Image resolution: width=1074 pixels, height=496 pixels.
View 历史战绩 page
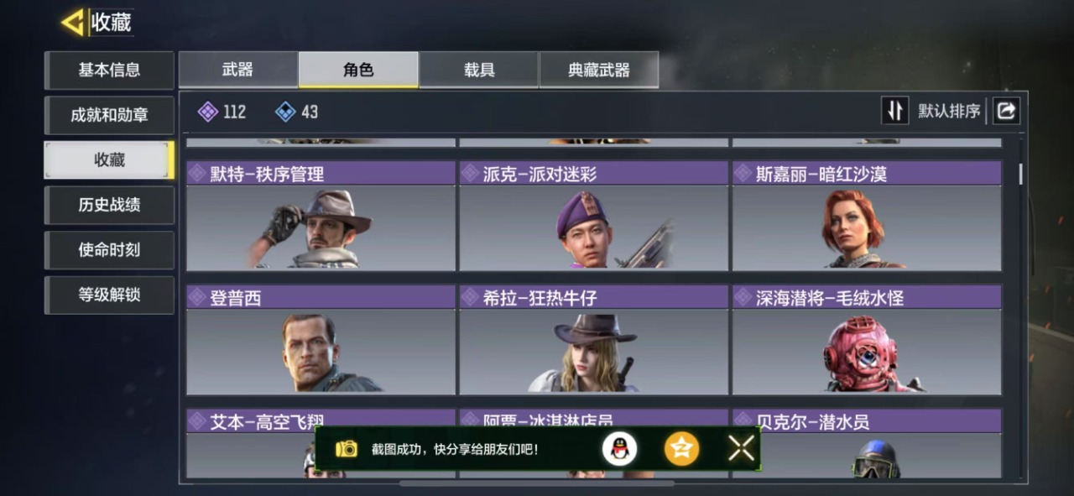point(109,205)
